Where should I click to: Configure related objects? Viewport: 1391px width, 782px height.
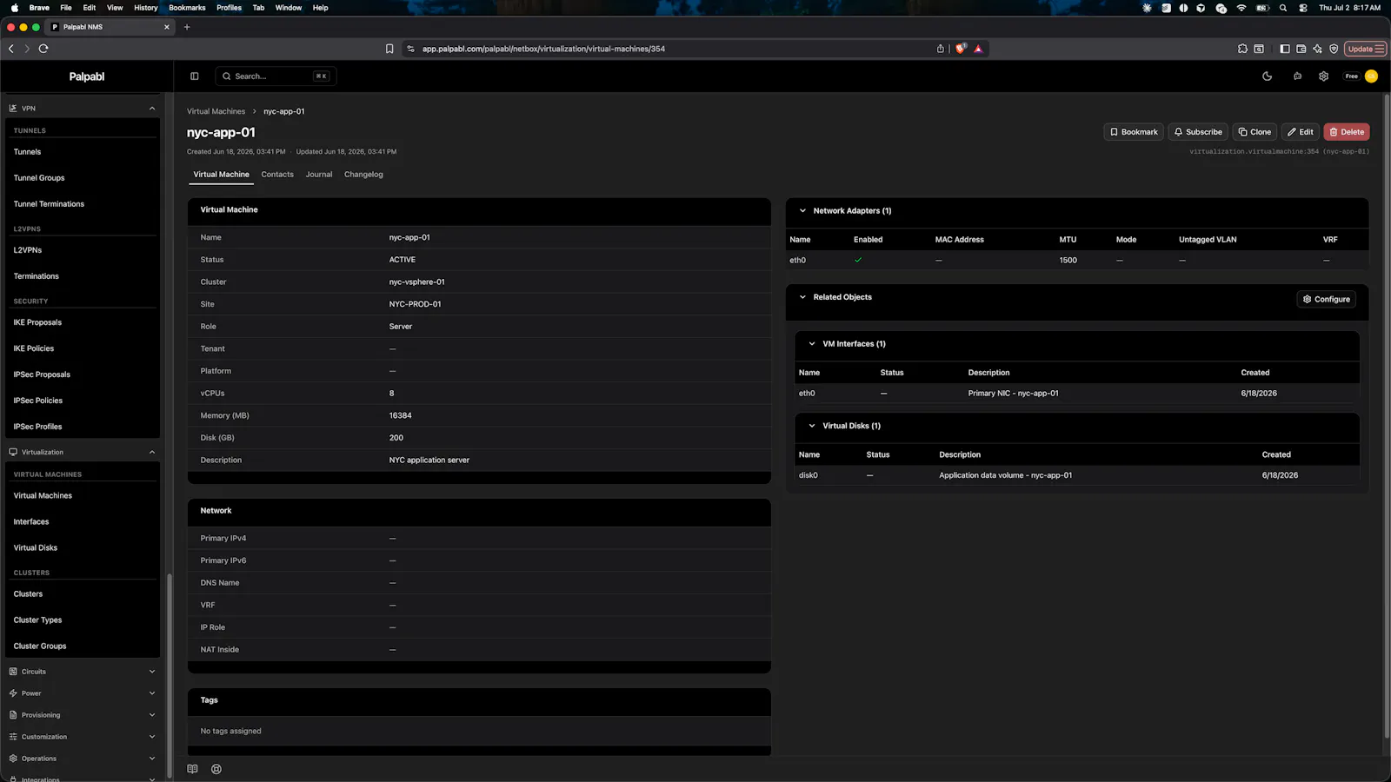[x=1327, y=299]
